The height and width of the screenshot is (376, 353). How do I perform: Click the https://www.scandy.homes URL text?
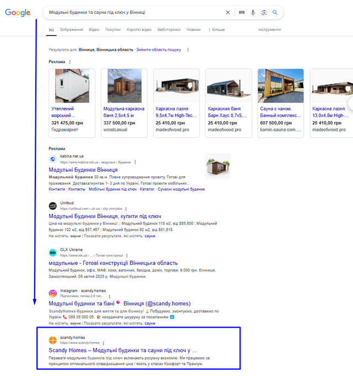pos(80,343)
